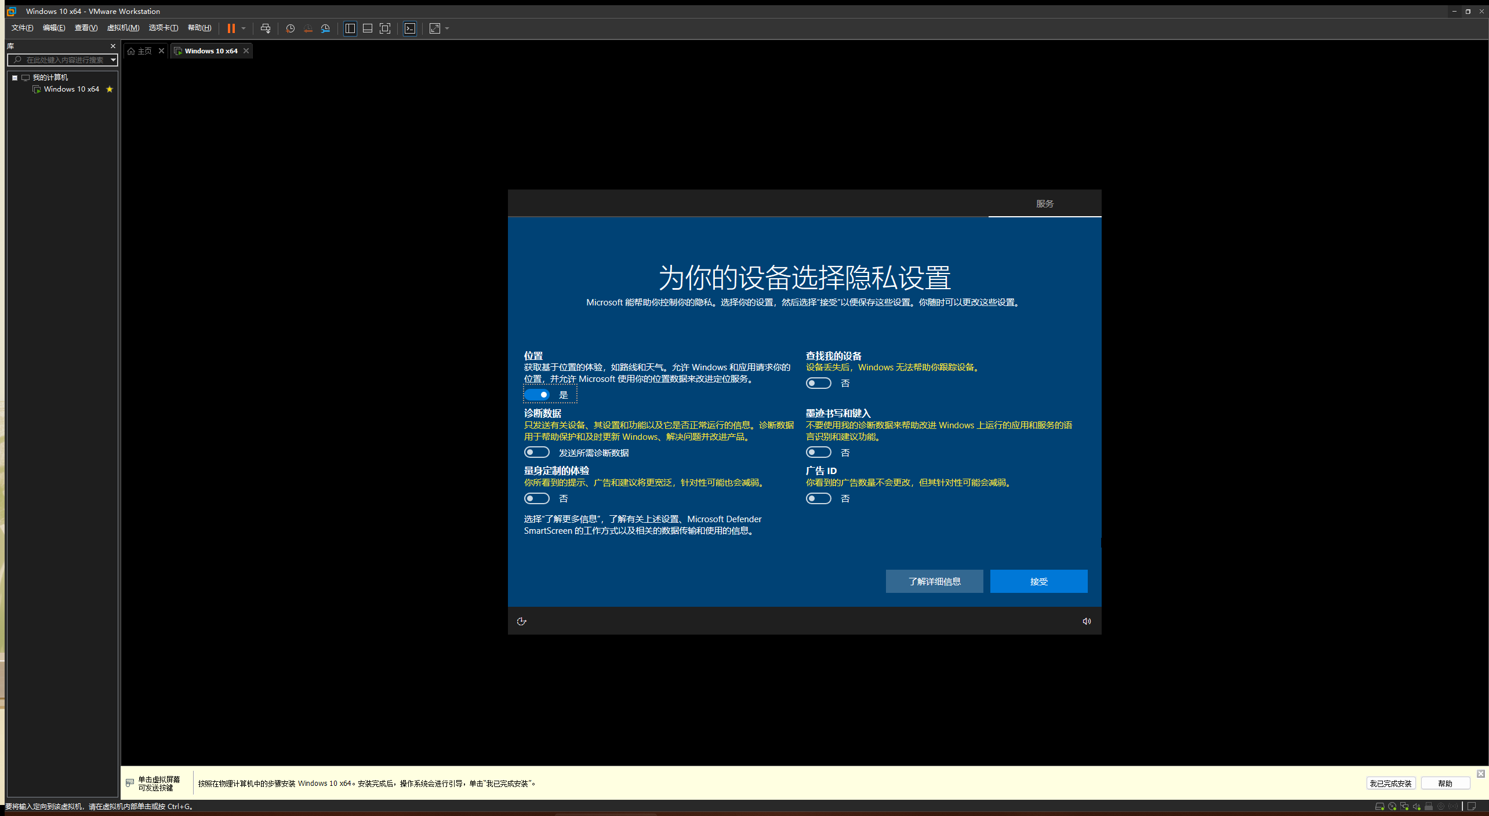Collapse the 我的计算机 tree node
The image size is (1489, 816).
(x=15, y=77)
